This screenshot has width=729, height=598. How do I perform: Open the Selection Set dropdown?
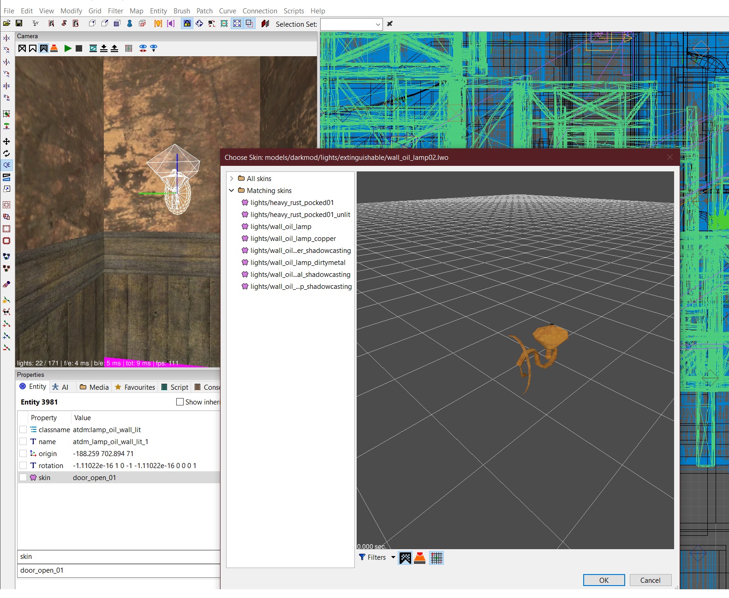point(377,24)
